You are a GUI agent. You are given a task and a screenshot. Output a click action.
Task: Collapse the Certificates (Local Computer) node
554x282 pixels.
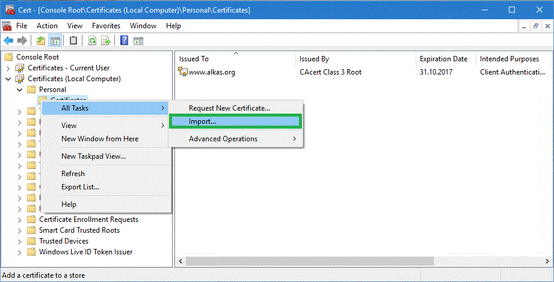8,79
